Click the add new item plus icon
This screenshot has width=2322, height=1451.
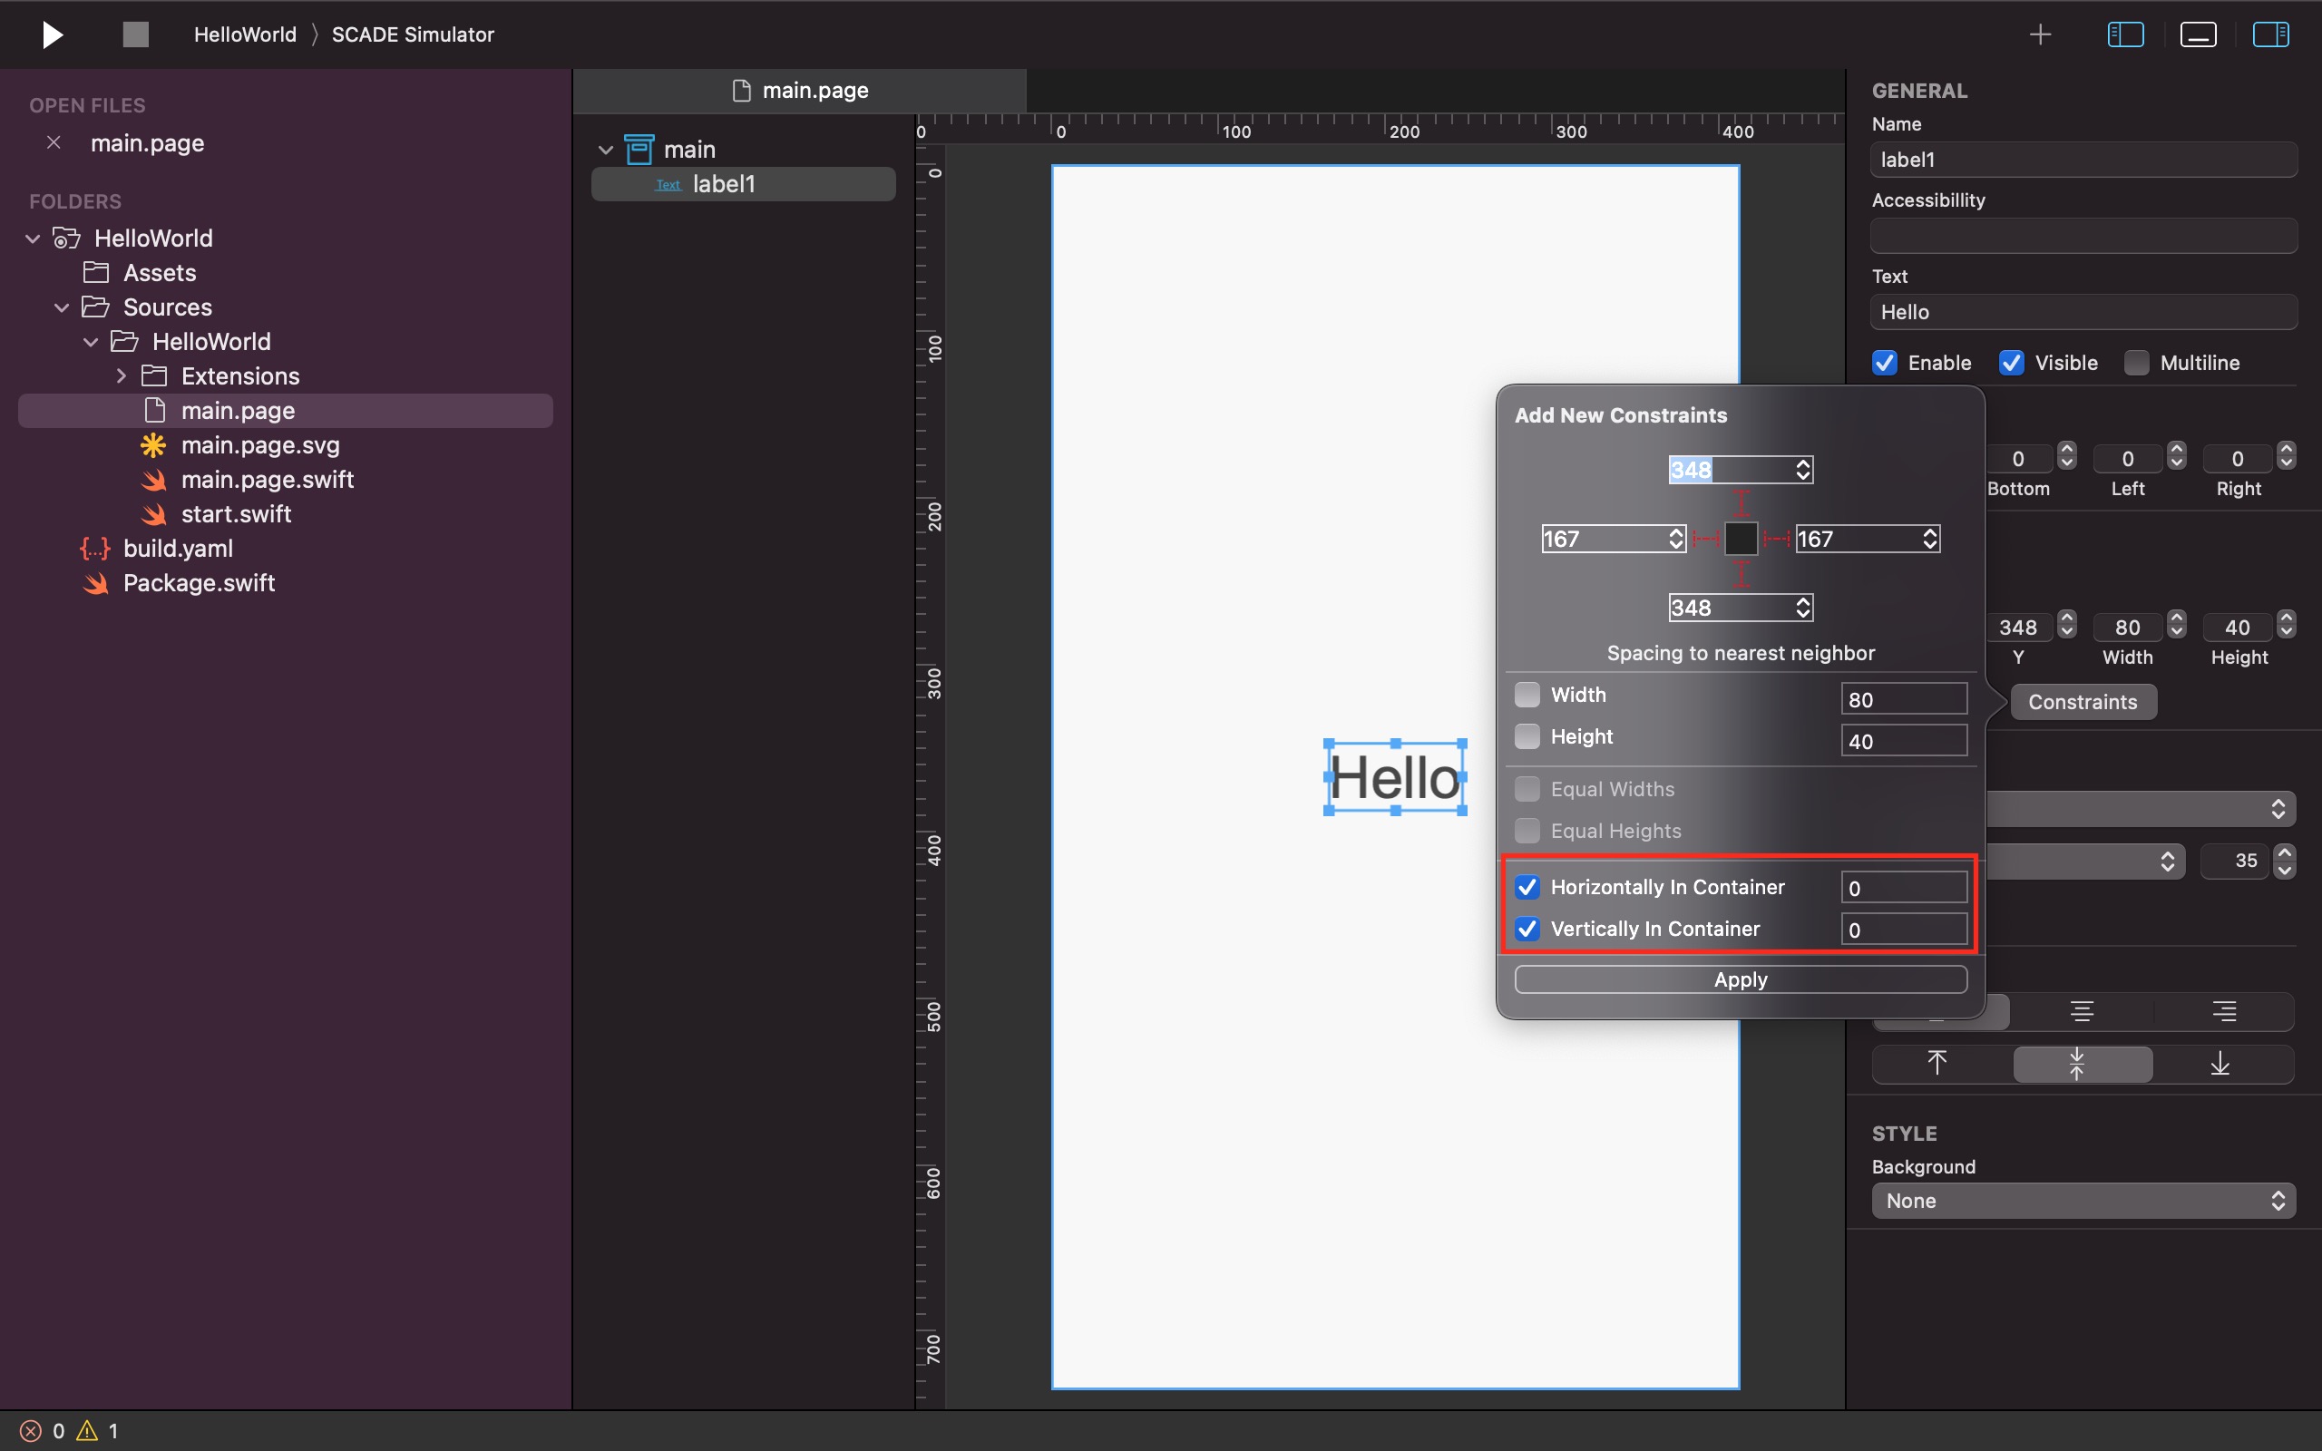pyautogui.click(x=2041, y=32)
